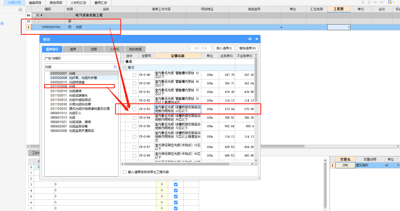Switch to 措施项目 tab
Viewport: 400px width, 211px height.
coord(35,3)
